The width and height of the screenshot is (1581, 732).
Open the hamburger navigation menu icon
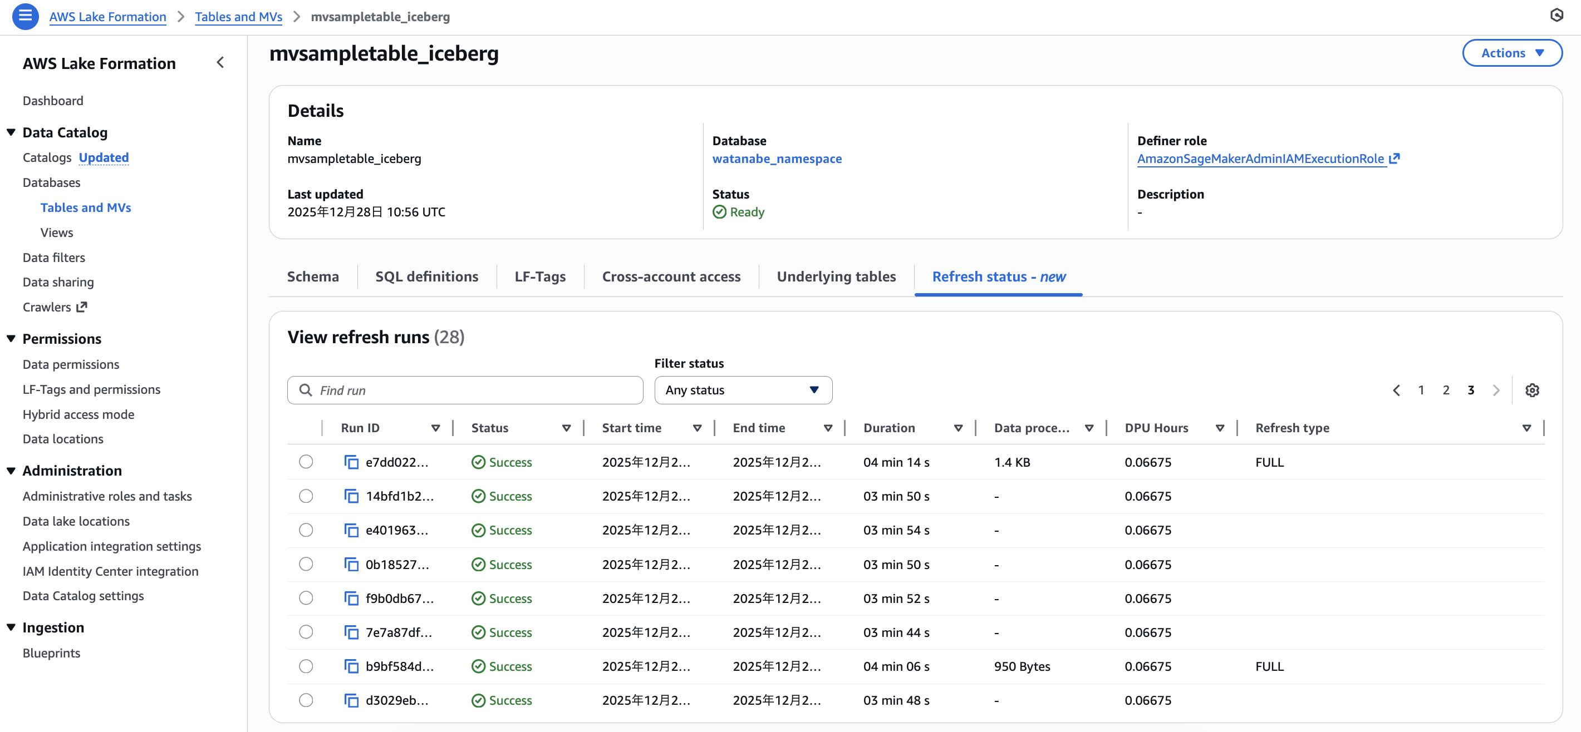click(25, 16)
